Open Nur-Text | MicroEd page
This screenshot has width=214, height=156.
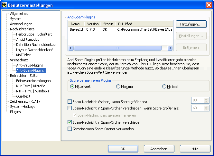click(31, 86)
